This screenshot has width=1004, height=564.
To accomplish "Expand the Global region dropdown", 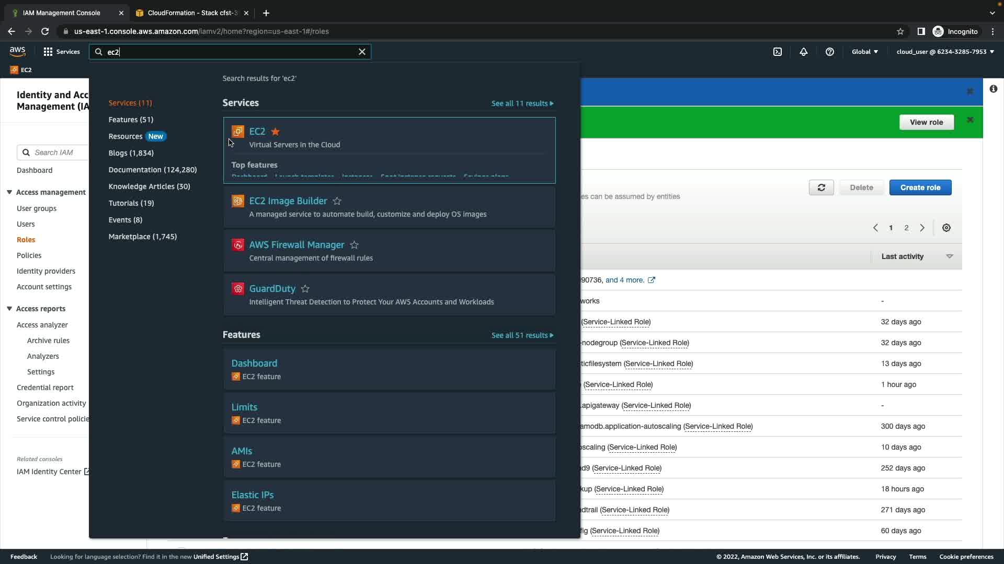I will (x=865, y=52).
